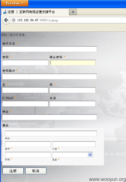
Task: Click the 请输入操作员信息 instruction text
Action: (14, 35)
